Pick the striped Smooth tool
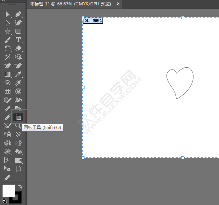Screen dimensions: 219x205 [8, 109]
